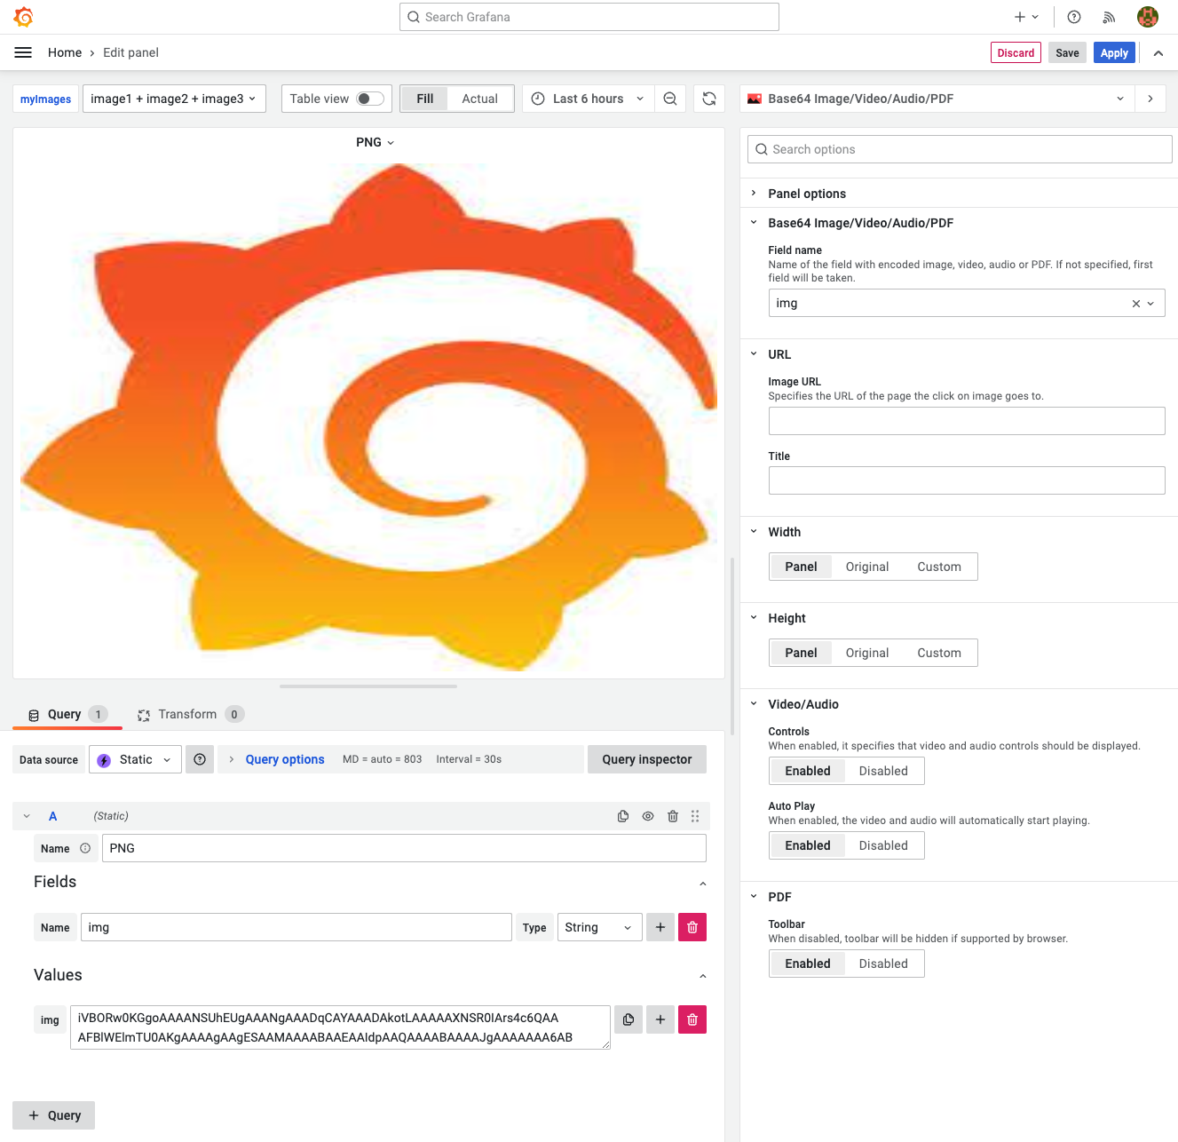Image resolution: width=1178 pixels, height=1142 pixels.
Task: Select Actual display mode
Action: 480,99
